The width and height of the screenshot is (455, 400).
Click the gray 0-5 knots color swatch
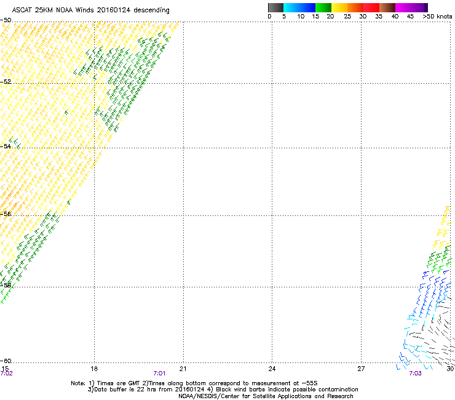pos(275,7)
